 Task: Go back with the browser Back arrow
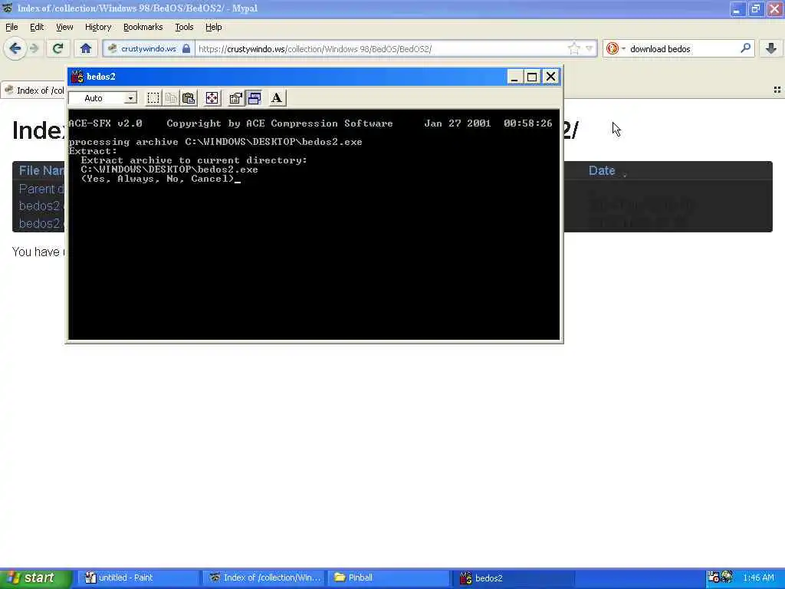(x=15, y=48)
